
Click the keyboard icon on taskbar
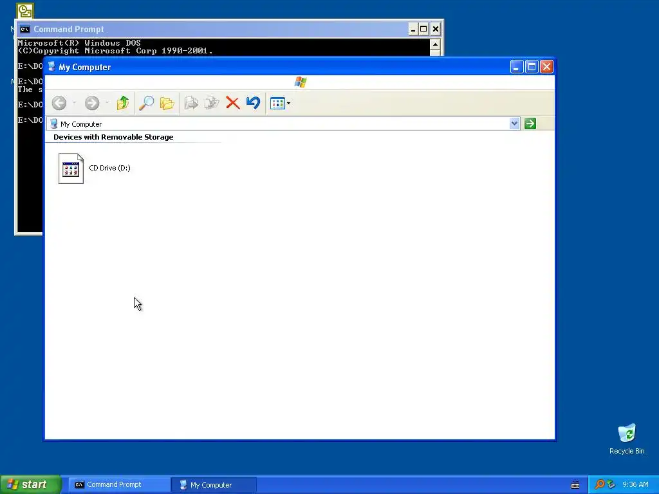575,485
